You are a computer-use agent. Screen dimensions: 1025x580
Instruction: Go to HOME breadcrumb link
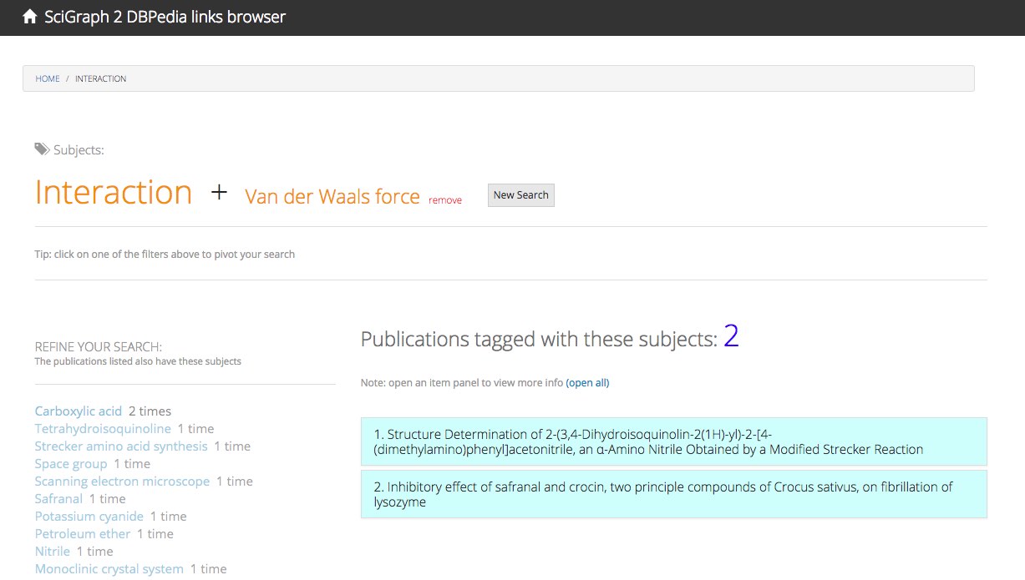pos(48,78)
